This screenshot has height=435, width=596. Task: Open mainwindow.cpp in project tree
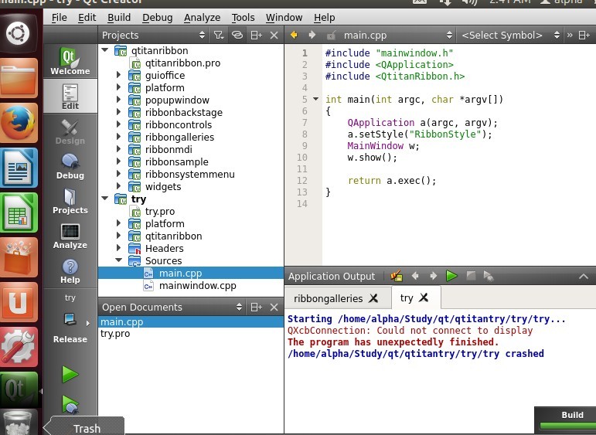tap(197, 286)
